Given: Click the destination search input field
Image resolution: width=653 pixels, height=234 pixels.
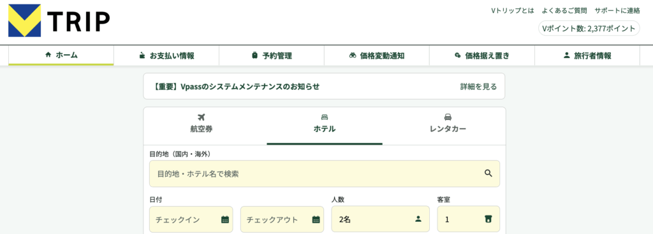Looking at the screenshot, I should (325, 173).
